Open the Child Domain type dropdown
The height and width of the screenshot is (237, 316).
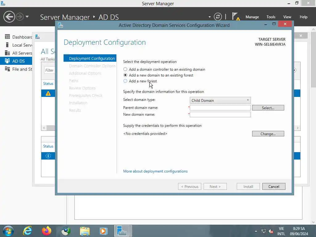(x=220, y=100)
